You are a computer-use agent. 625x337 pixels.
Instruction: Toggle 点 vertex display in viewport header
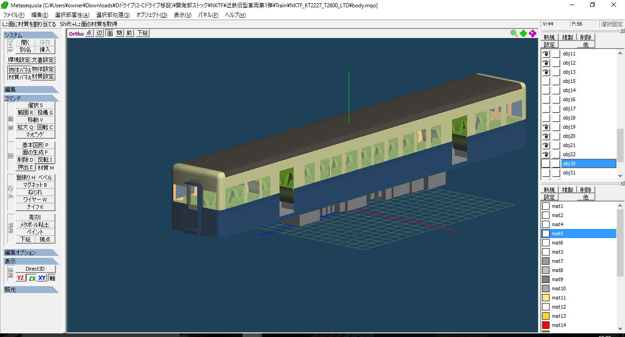point(89,33)
